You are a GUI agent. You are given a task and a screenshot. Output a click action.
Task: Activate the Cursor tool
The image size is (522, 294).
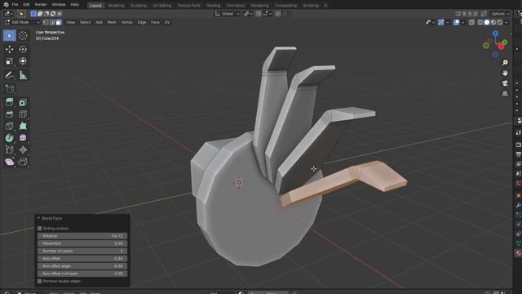pyautogui.click(x=23, y=35)
